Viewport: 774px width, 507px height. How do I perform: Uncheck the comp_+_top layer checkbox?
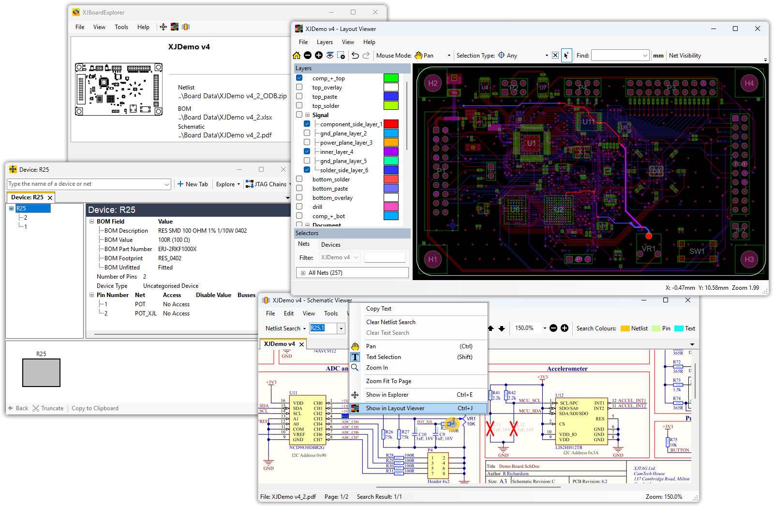point(299,78)
